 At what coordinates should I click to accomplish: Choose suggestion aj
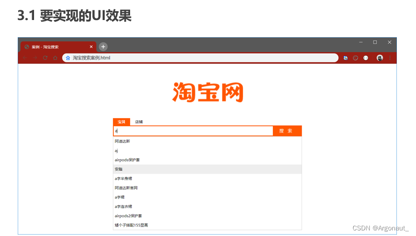pos(208,150)
